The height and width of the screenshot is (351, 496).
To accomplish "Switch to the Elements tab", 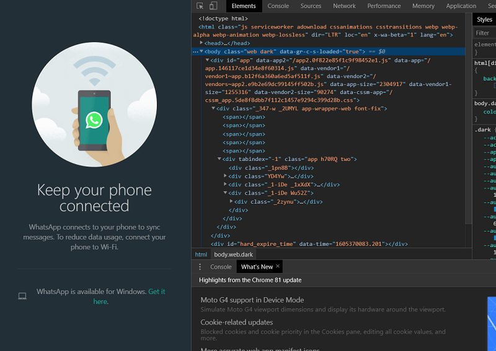I will tap(244, 6).
